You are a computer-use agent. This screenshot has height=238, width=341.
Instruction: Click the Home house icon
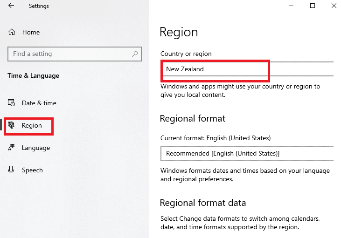pos(12,32)
